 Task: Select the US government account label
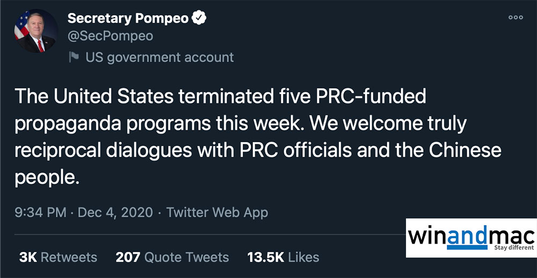coord(159,57)
